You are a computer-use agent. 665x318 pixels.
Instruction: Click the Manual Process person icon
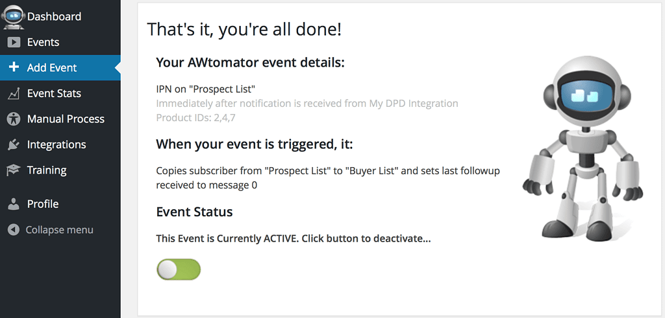coord(14,119)
